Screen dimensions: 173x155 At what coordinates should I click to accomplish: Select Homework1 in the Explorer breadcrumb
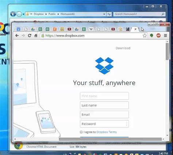tap(68, 14)
